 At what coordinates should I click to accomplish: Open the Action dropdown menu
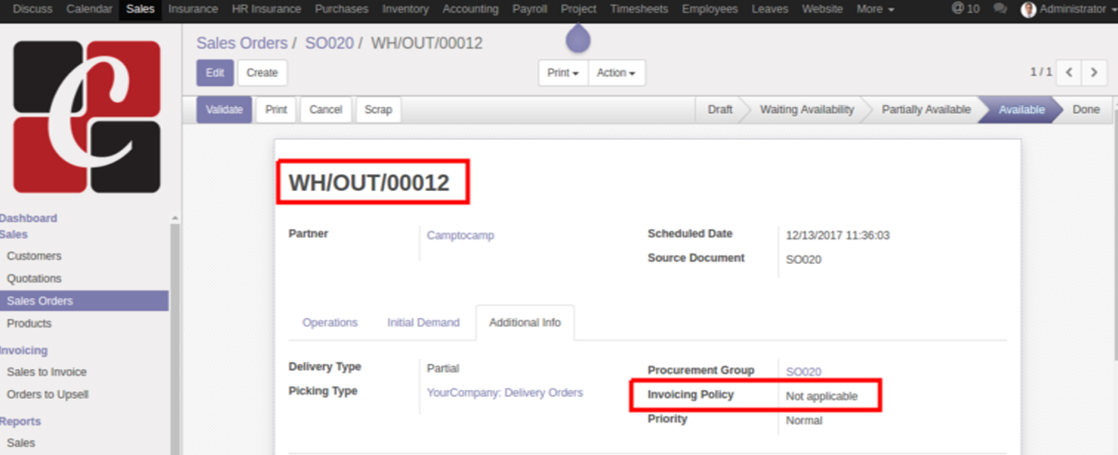[616, 72]
